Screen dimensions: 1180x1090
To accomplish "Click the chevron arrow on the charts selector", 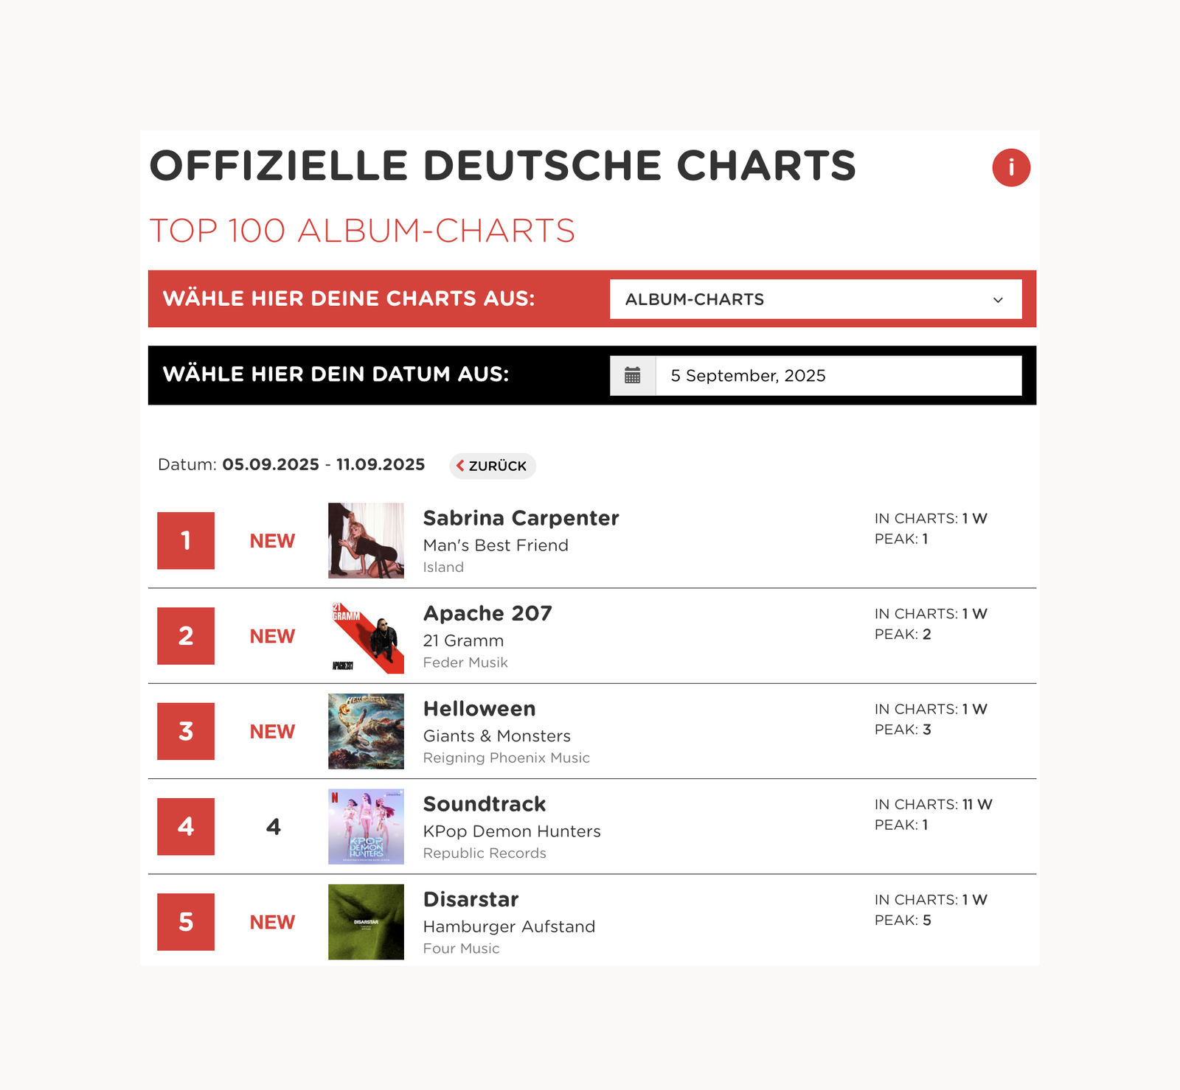I will pos(999,300).
